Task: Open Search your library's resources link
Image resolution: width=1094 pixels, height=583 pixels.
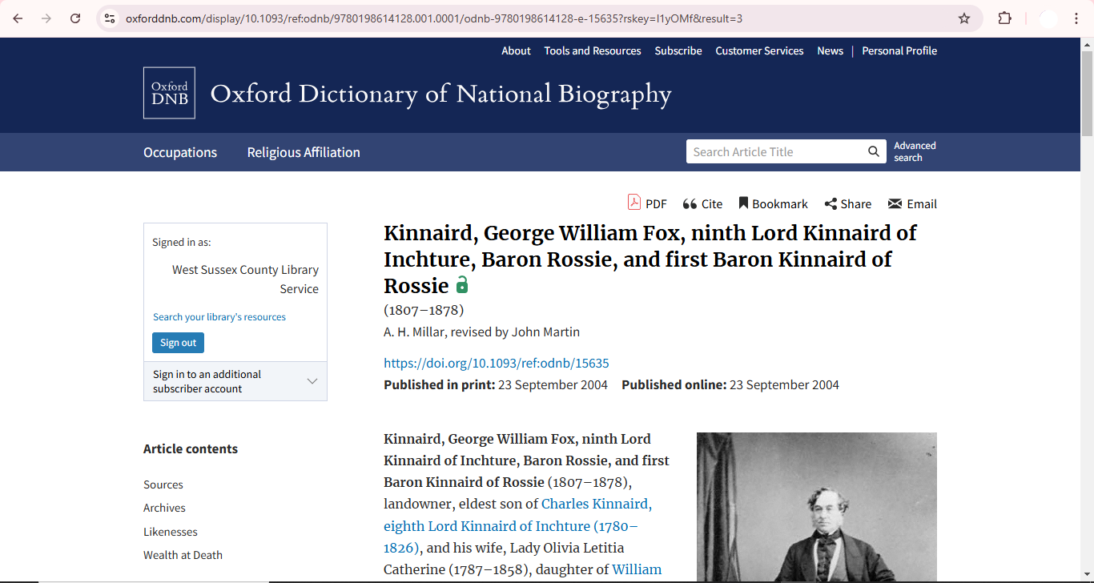Action: click(219, 317)
